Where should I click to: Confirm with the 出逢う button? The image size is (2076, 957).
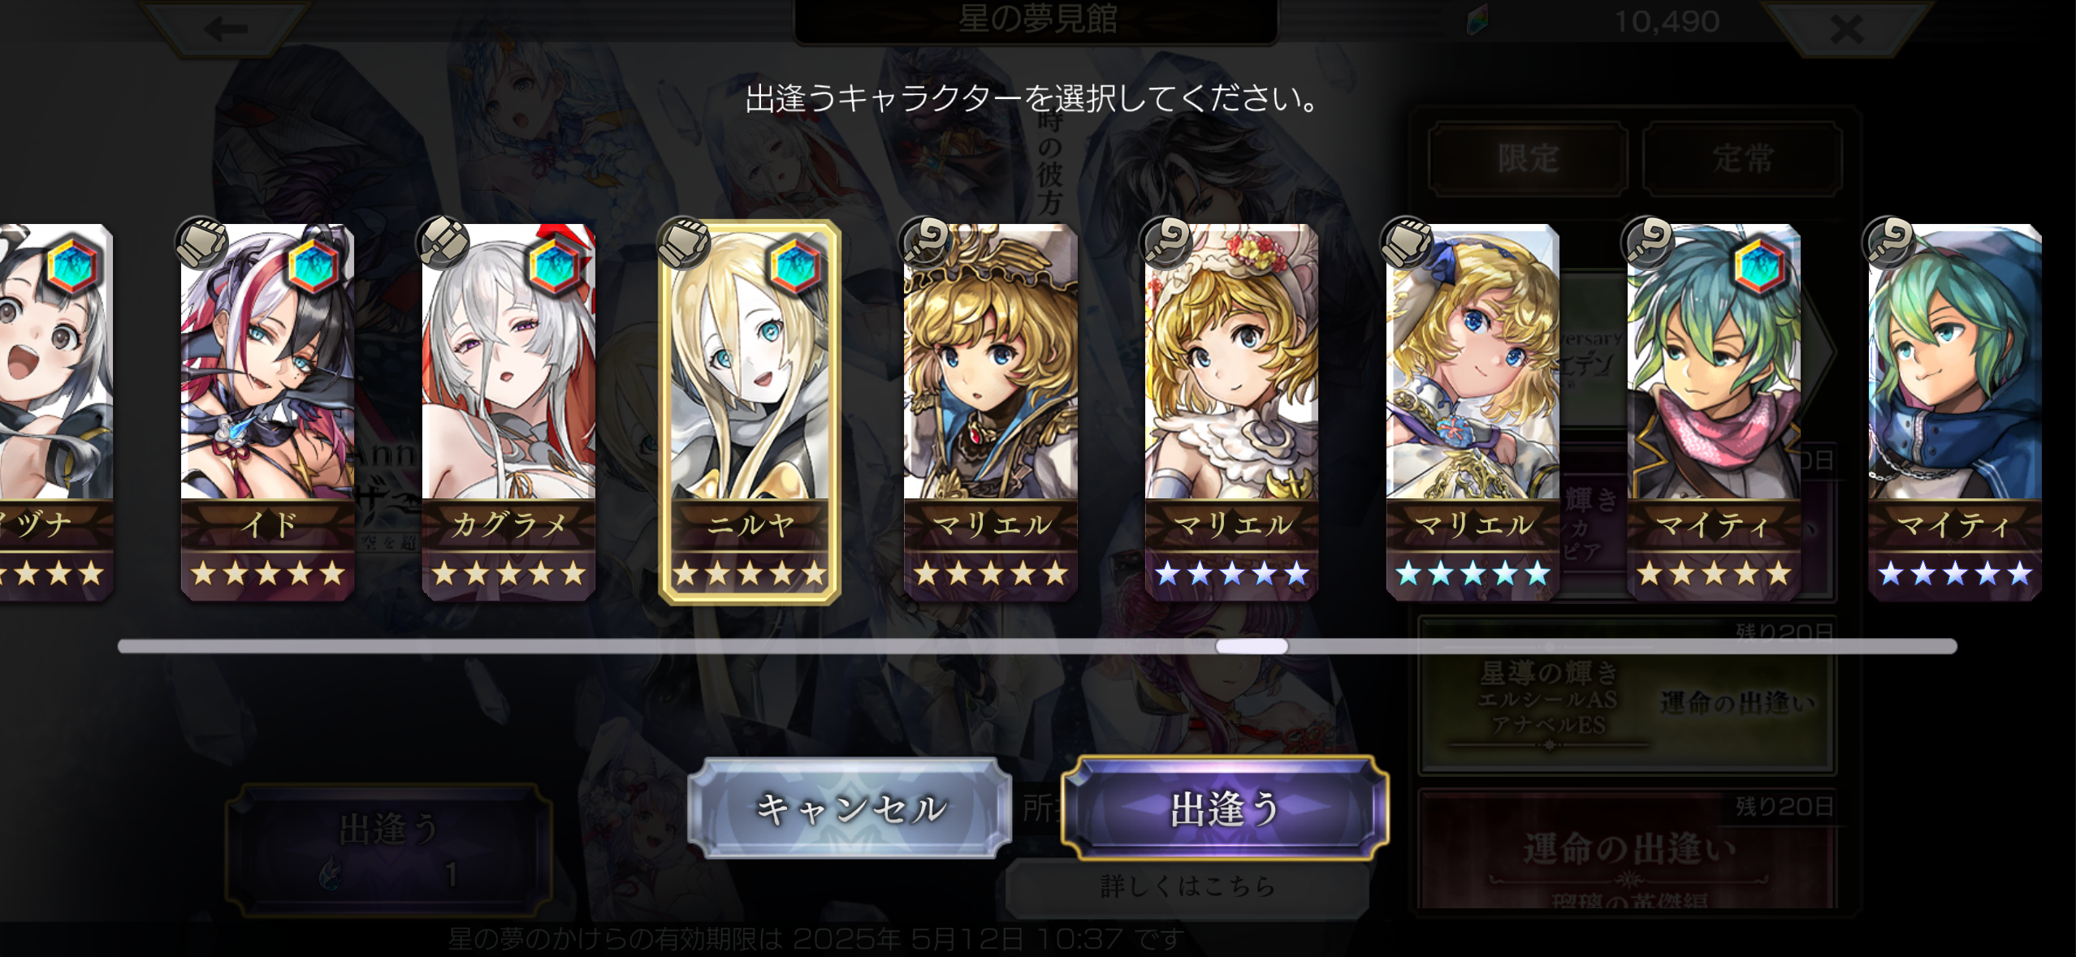pyautogui.click(x=1225, y=808)
